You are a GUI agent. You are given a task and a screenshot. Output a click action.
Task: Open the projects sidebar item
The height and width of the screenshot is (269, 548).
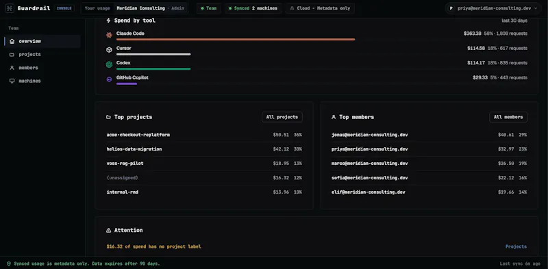click(x=42, y=55)
